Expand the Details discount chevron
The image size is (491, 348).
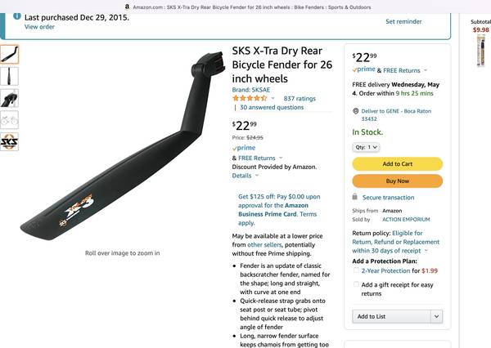[257, 176]
